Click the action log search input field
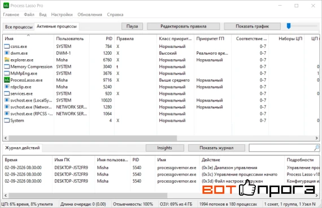 281,148
